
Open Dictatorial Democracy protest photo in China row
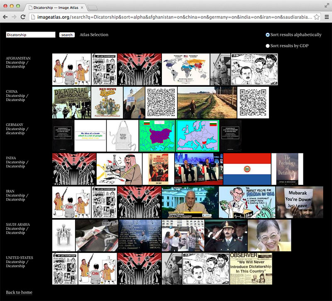[71, 102]
